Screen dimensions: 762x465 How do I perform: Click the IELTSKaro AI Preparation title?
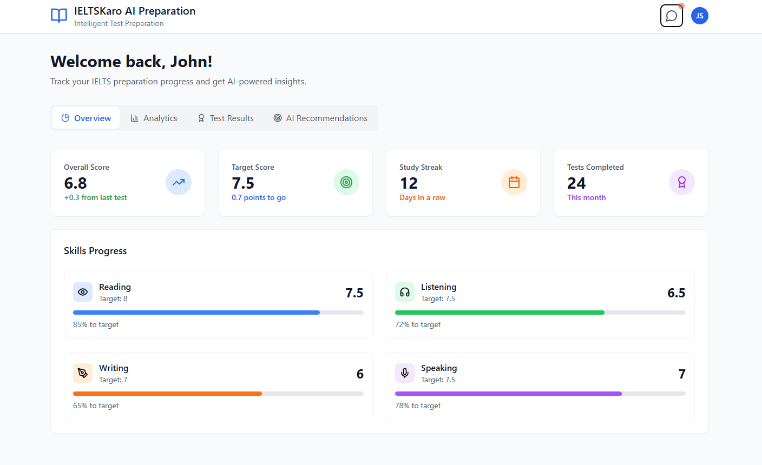coord(135,11)
